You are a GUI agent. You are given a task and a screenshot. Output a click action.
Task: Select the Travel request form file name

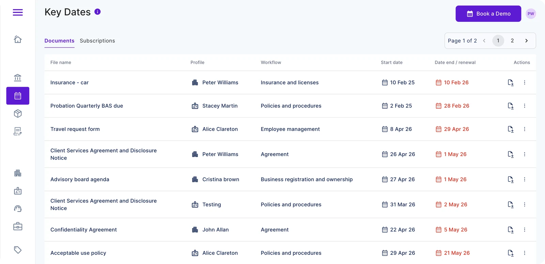click(75, 129)
